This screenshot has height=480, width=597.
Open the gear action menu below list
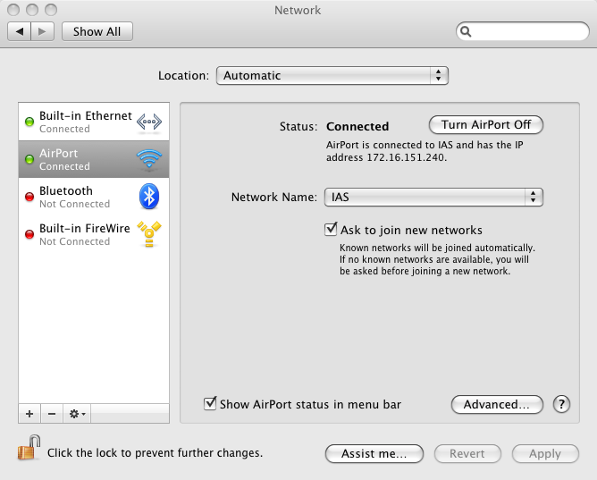pos(77,414)
